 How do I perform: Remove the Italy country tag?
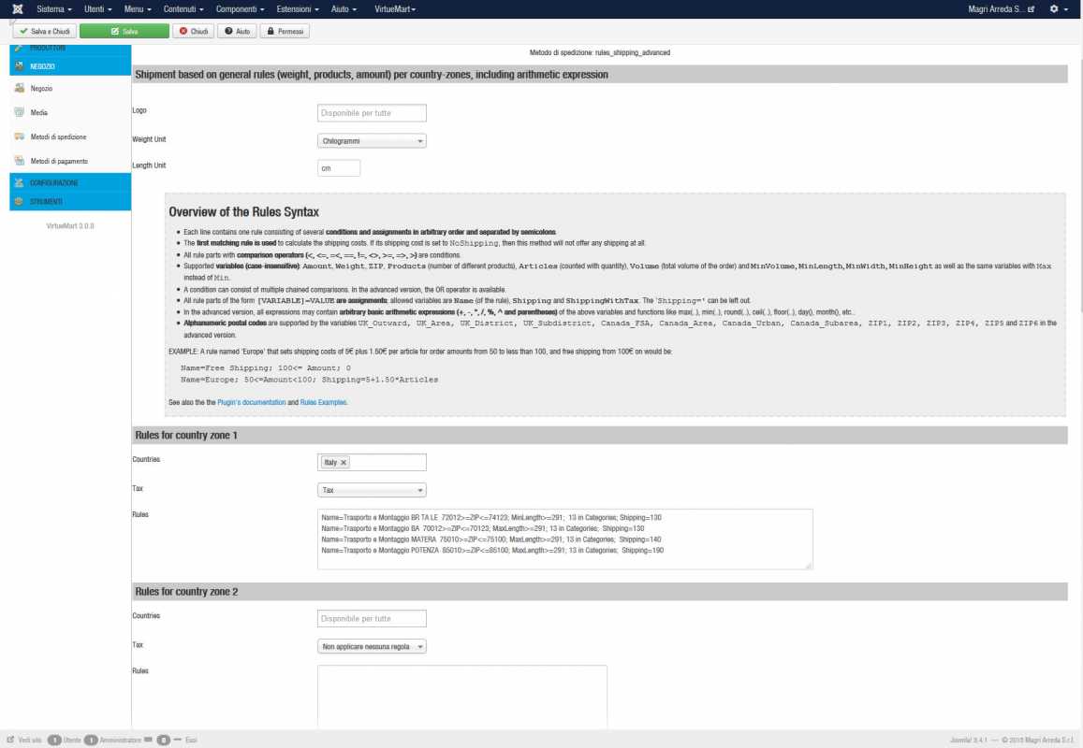pyautogui.click(x=344, y=463)
